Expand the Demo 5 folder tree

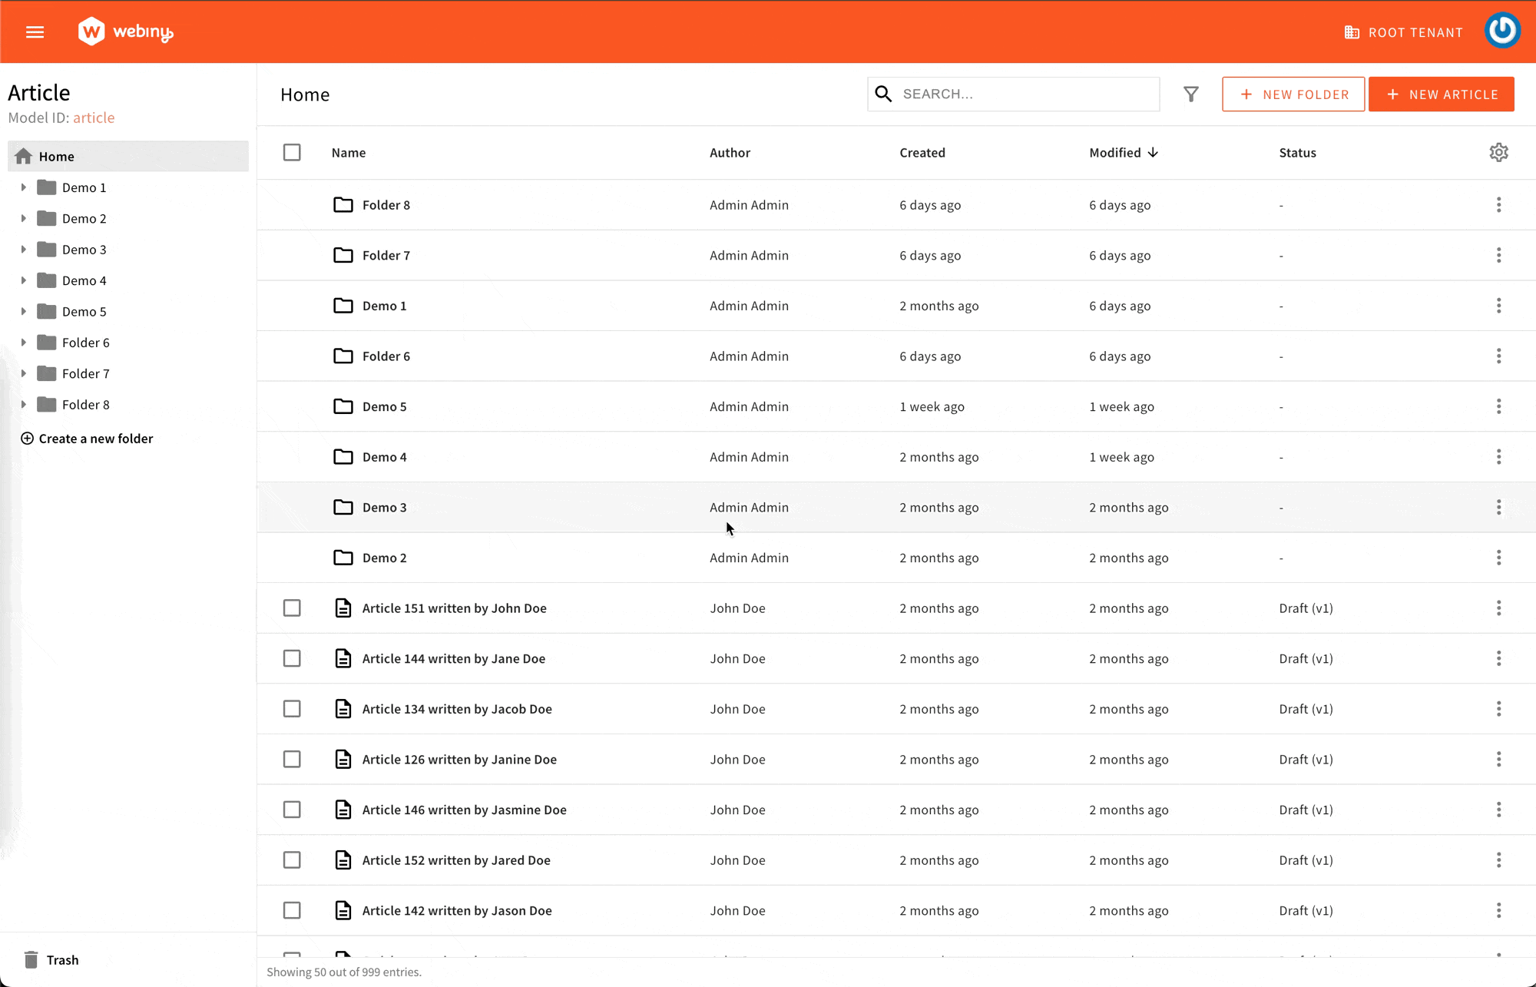coord(23,311)
